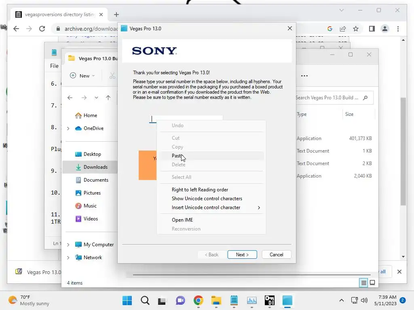Open File menu in Notepad window
Screen dimensions: 414x310
pyautogui.click(x=54, y=66)
